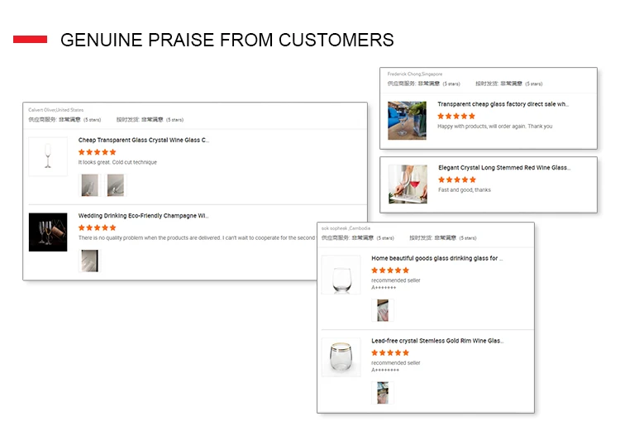Screen dimensions: 620x431
Task: Click the red wine glass product thumbnail
Action: coord(408,184)
